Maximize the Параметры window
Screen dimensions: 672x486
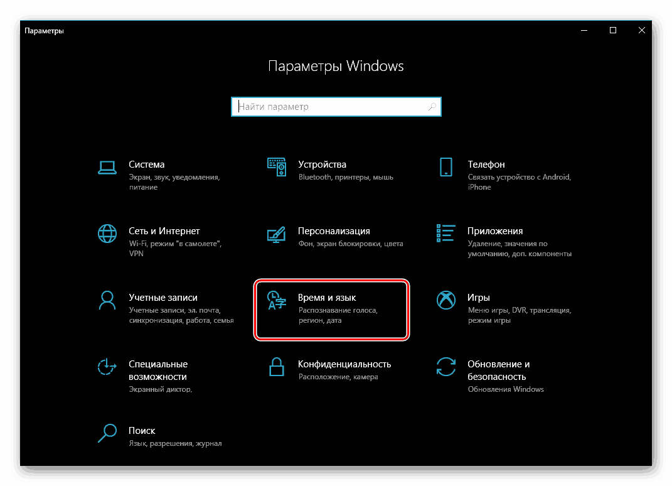coord(613,31)
